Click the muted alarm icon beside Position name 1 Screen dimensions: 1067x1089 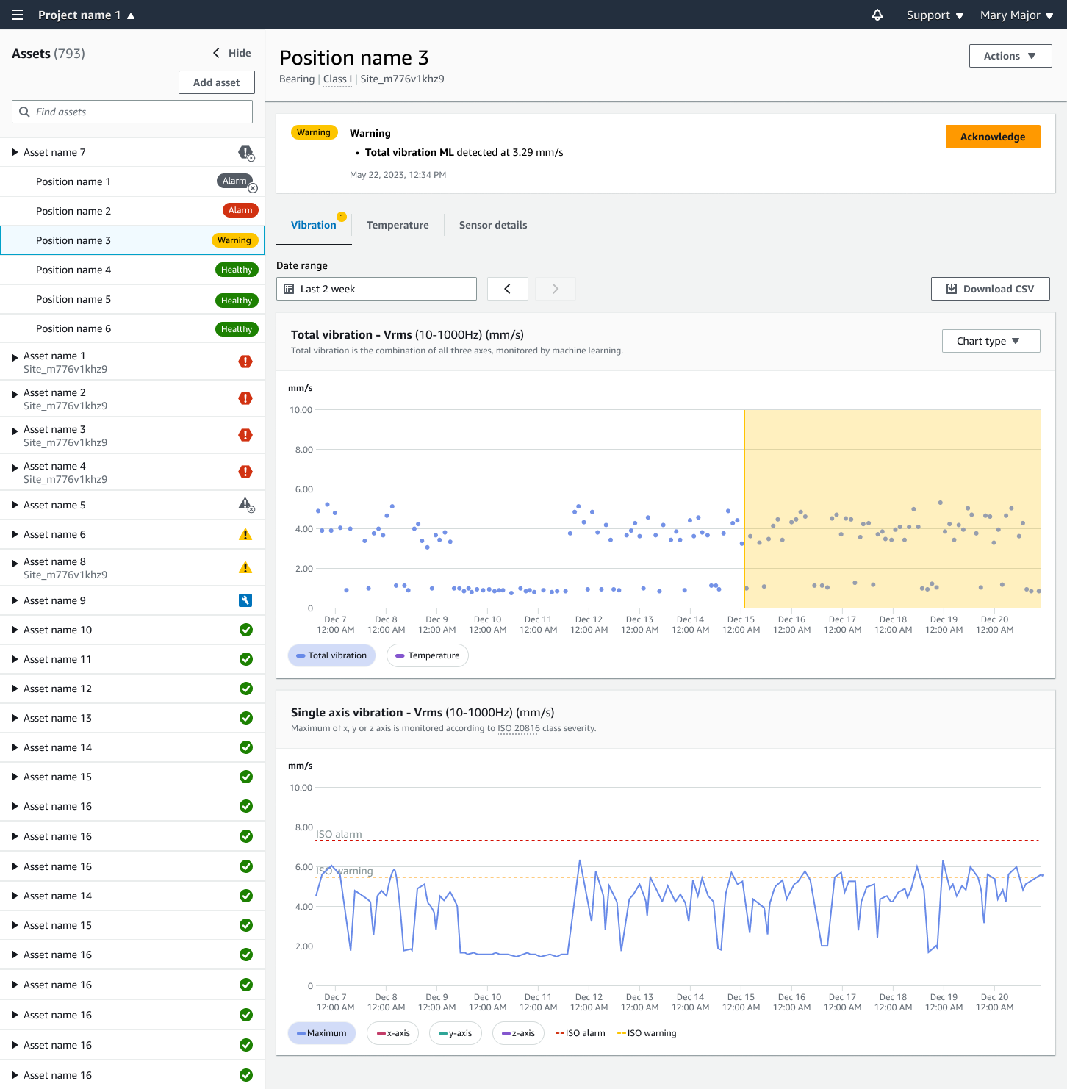coord(235,181)
